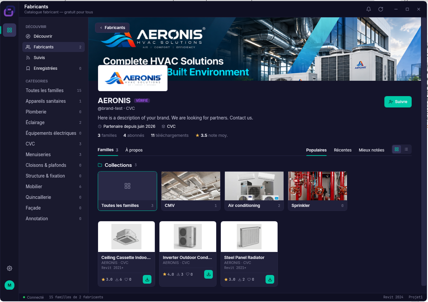Image resolution: width=428 pixels, height=302 pixels.
Task: Go back to Fabricants list
Action: tap(112, 28)
